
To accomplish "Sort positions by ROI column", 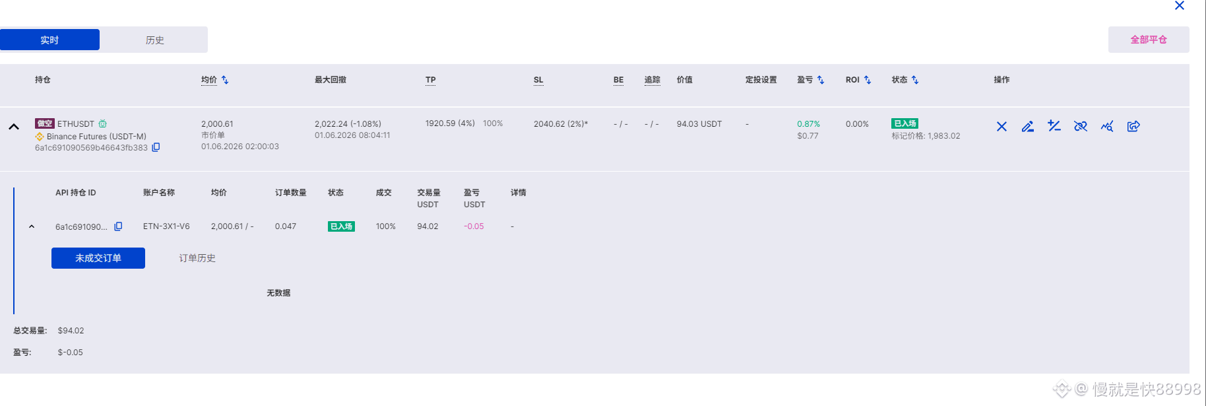I will tap(868, 80).
